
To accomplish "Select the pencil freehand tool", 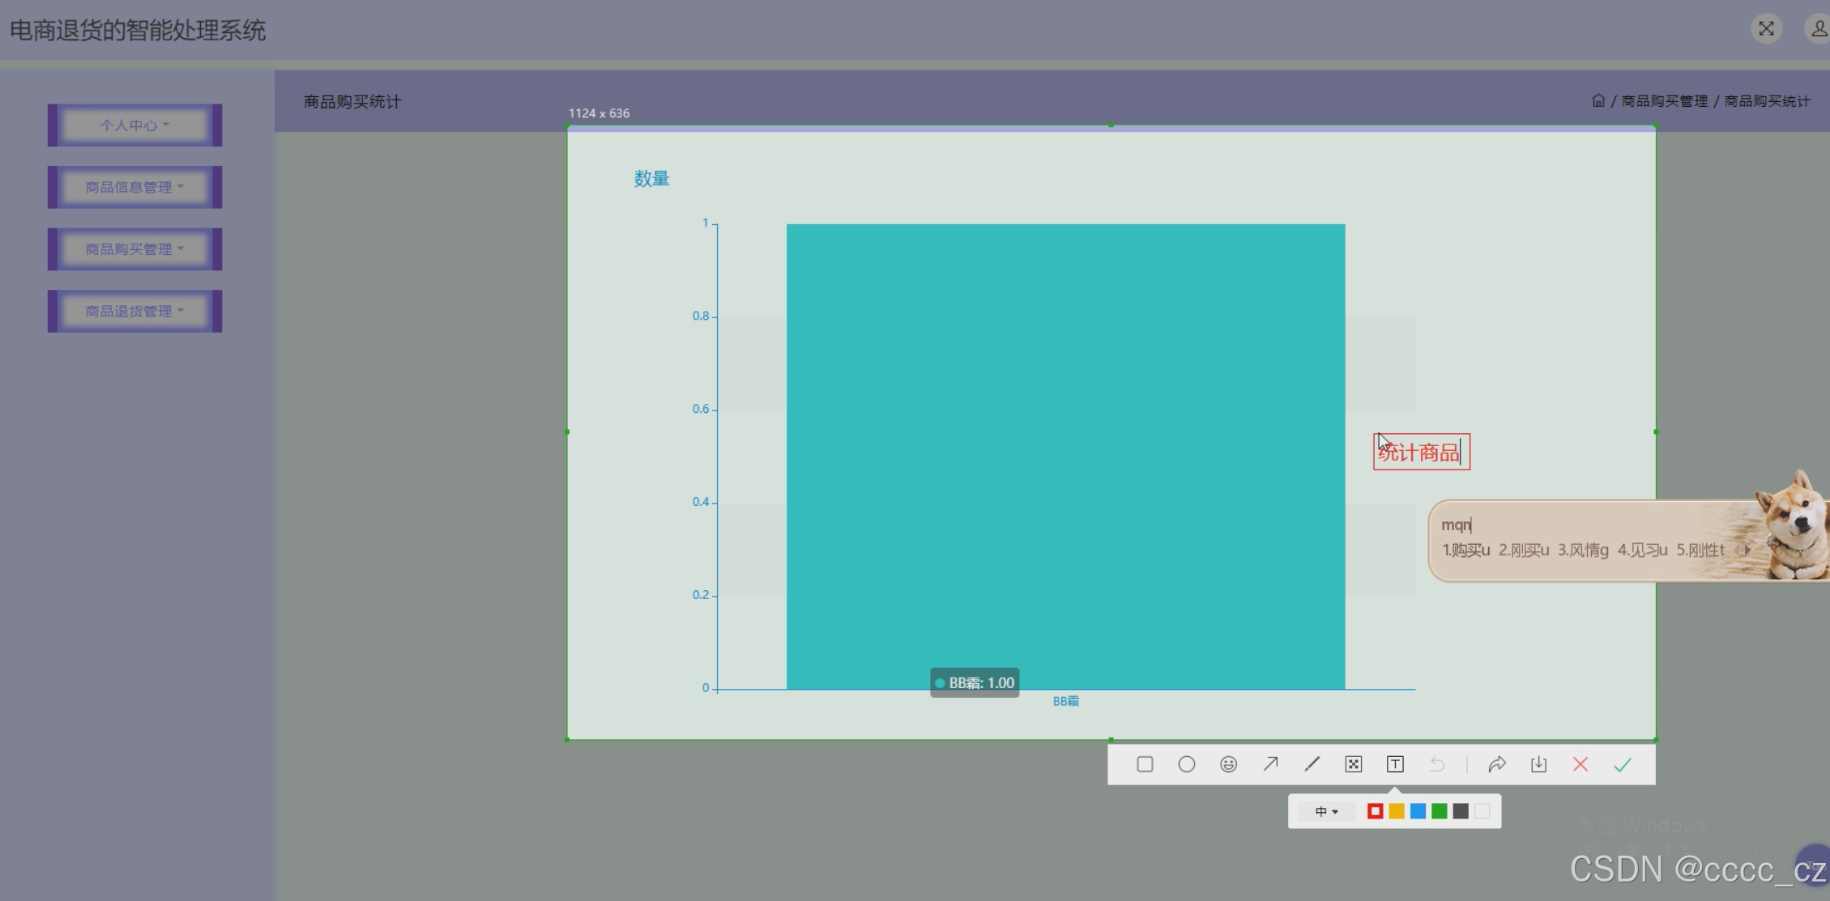I will click(1312, 764).
